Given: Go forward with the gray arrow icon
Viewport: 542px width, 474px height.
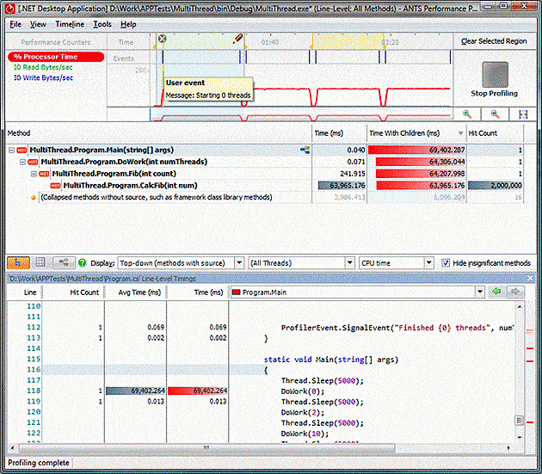Looking at the screenshot, I should (515, 292).
